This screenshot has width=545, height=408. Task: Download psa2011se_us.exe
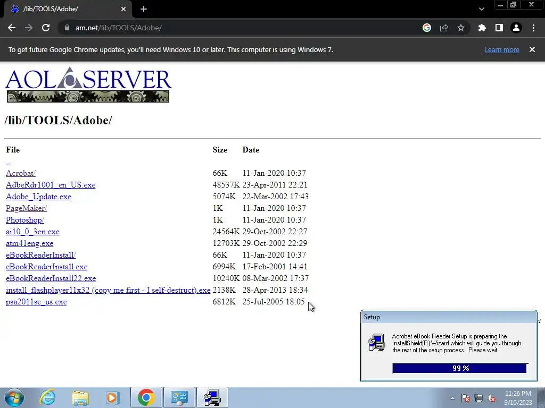tap(36, 302)
